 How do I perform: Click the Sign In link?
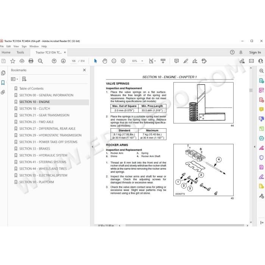[x=255, y=52]
